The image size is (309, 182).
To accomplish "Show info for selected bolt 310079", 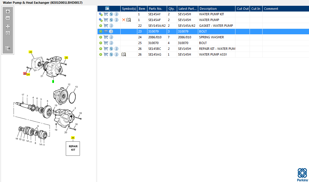I will (111, 31).
